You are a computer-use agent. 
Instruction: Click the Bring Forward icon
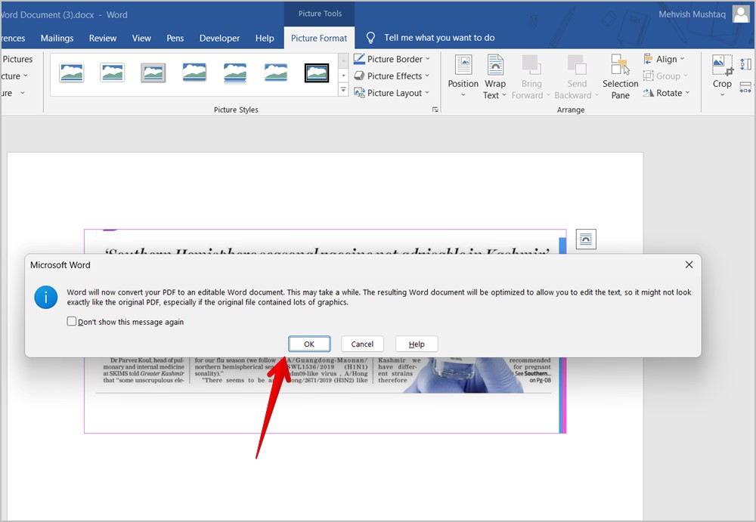click(x=531, y=65)
